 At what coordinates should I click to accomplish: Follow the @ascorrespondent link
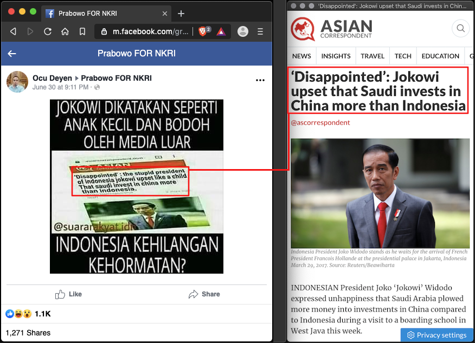tap(320, 122)
